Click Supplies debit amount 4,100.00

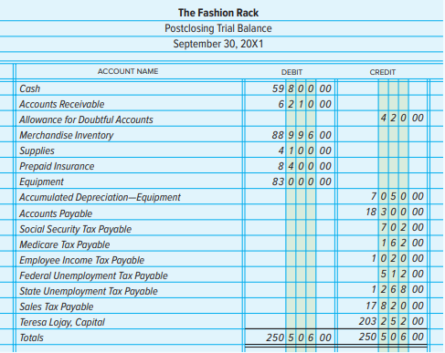pyautogui.click(x=304, y=151)
